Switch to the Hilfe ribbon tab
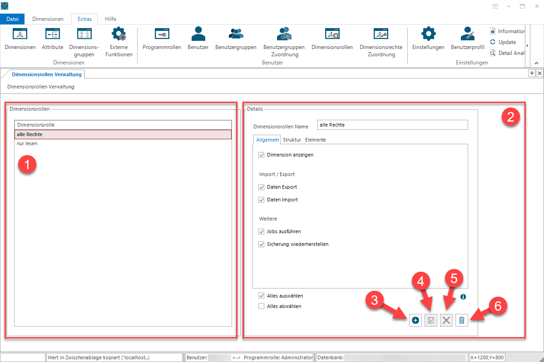Viewport: 544px width, 362px height. (111, 19)
